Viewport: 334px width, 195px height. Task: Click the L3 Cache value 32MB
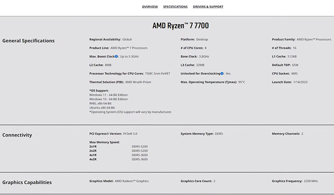coord(200,65)
